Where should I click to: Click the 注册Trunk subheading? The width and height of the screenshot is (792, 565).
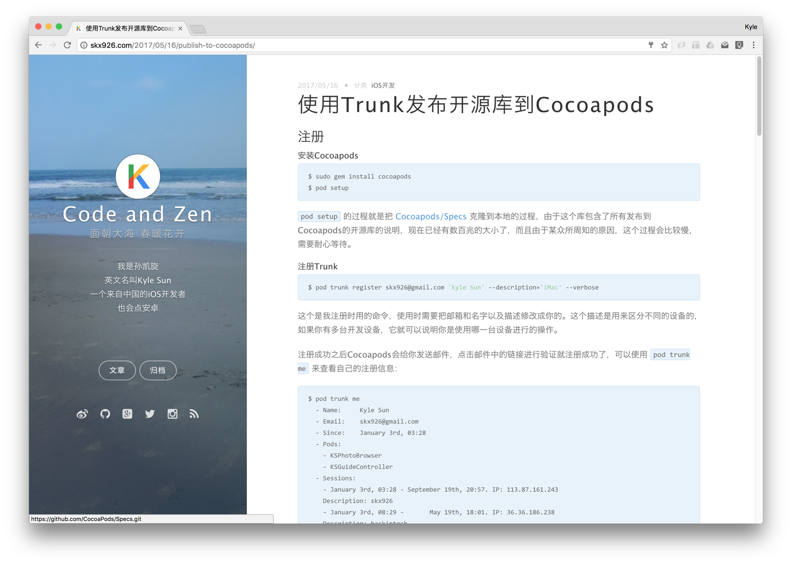click(x=318, y=266)
